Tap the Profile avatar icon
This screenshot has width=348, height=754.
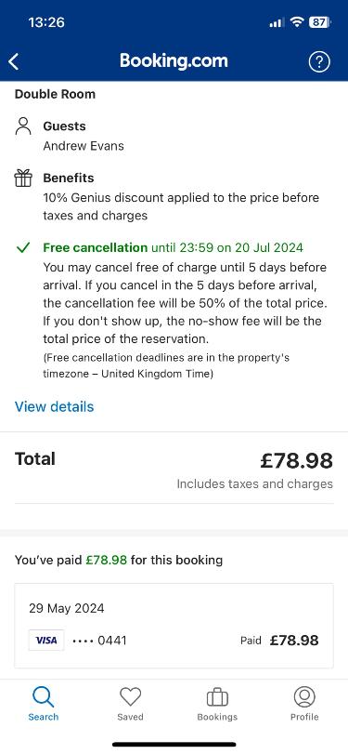click(x=304, y=696)
